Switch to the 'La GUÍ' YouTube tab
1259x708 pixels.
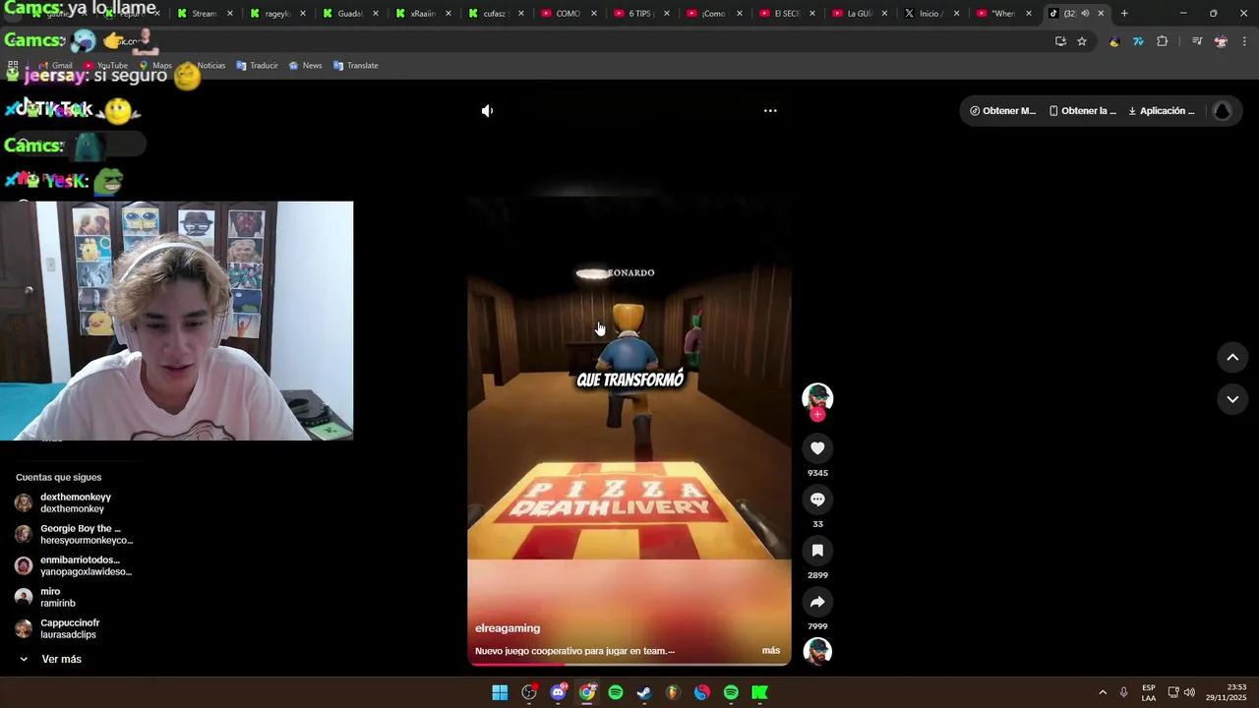pyautogui.click(x=859, y=14)
